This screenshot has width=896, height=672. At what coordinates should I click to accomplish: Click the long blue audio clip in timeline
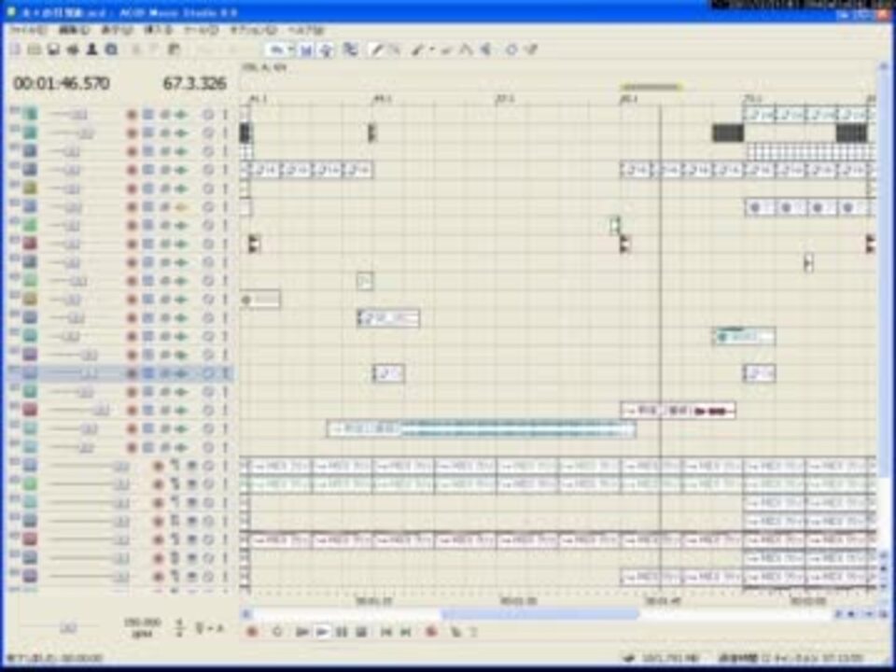482,428
